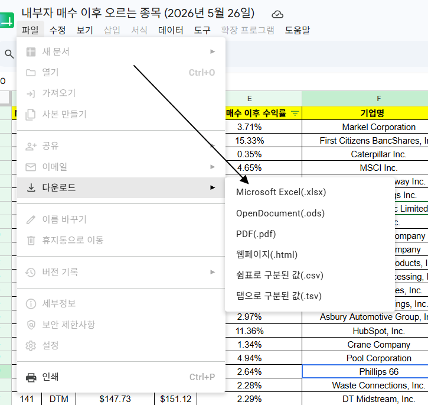Click the DT Midstream, Inc. cell
This screenshot has width=428, height=405.
pos(365,399)
